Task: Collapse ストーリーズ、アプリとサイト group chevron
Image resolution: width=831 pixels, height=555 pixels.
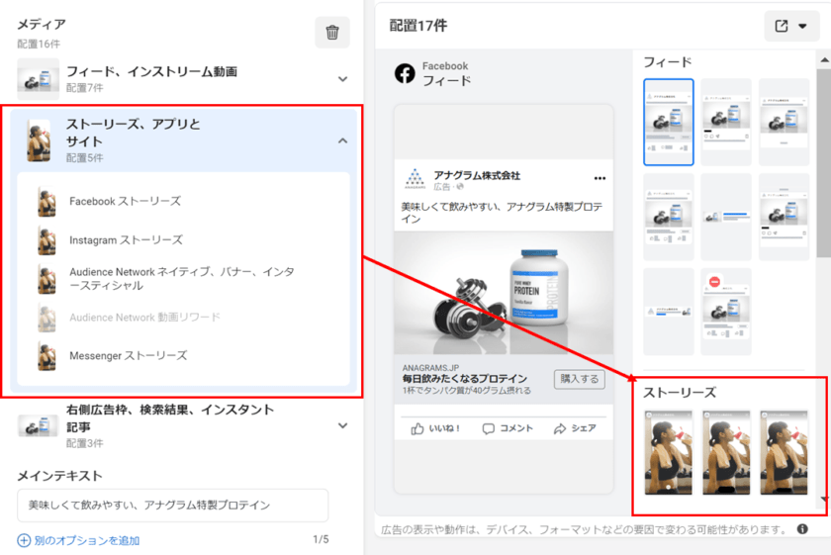Action: (343, 140)
